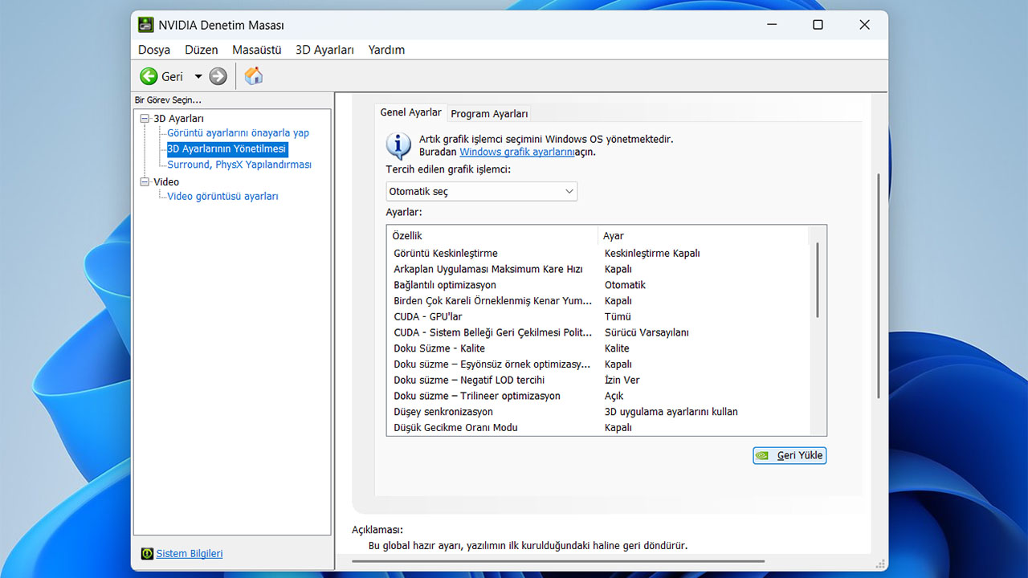The width and height of the screenshot is (1028, 578).
Task: Click the Sistem Bilgileri icon
Action: [147, 554]
